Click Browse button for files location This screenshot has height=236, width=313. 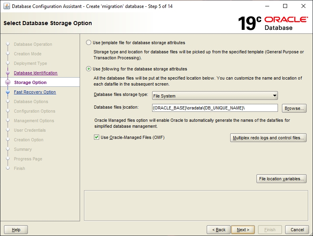[294, 108]
